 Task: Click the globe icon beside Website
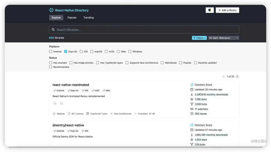tap(54, 114)
